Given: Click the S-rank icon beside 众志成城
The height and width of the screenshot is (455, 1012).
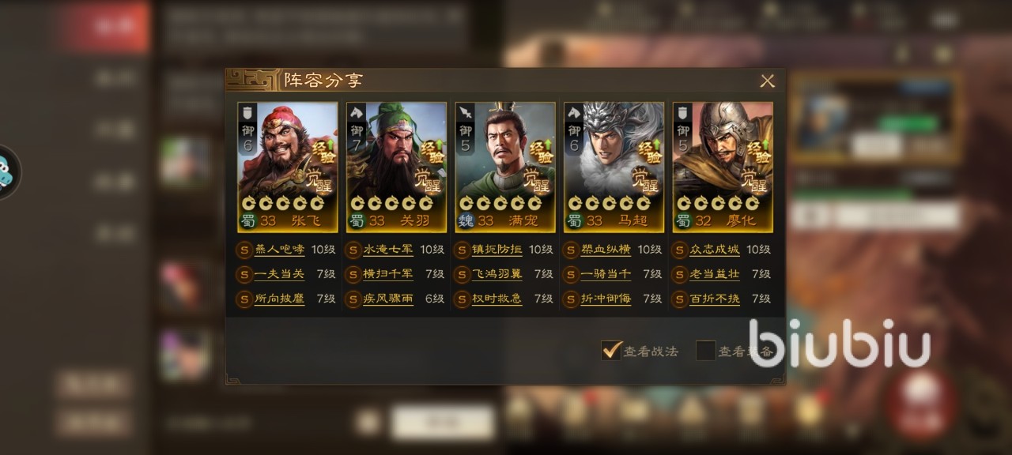Looking at the screenshot, I should point(680,250).
